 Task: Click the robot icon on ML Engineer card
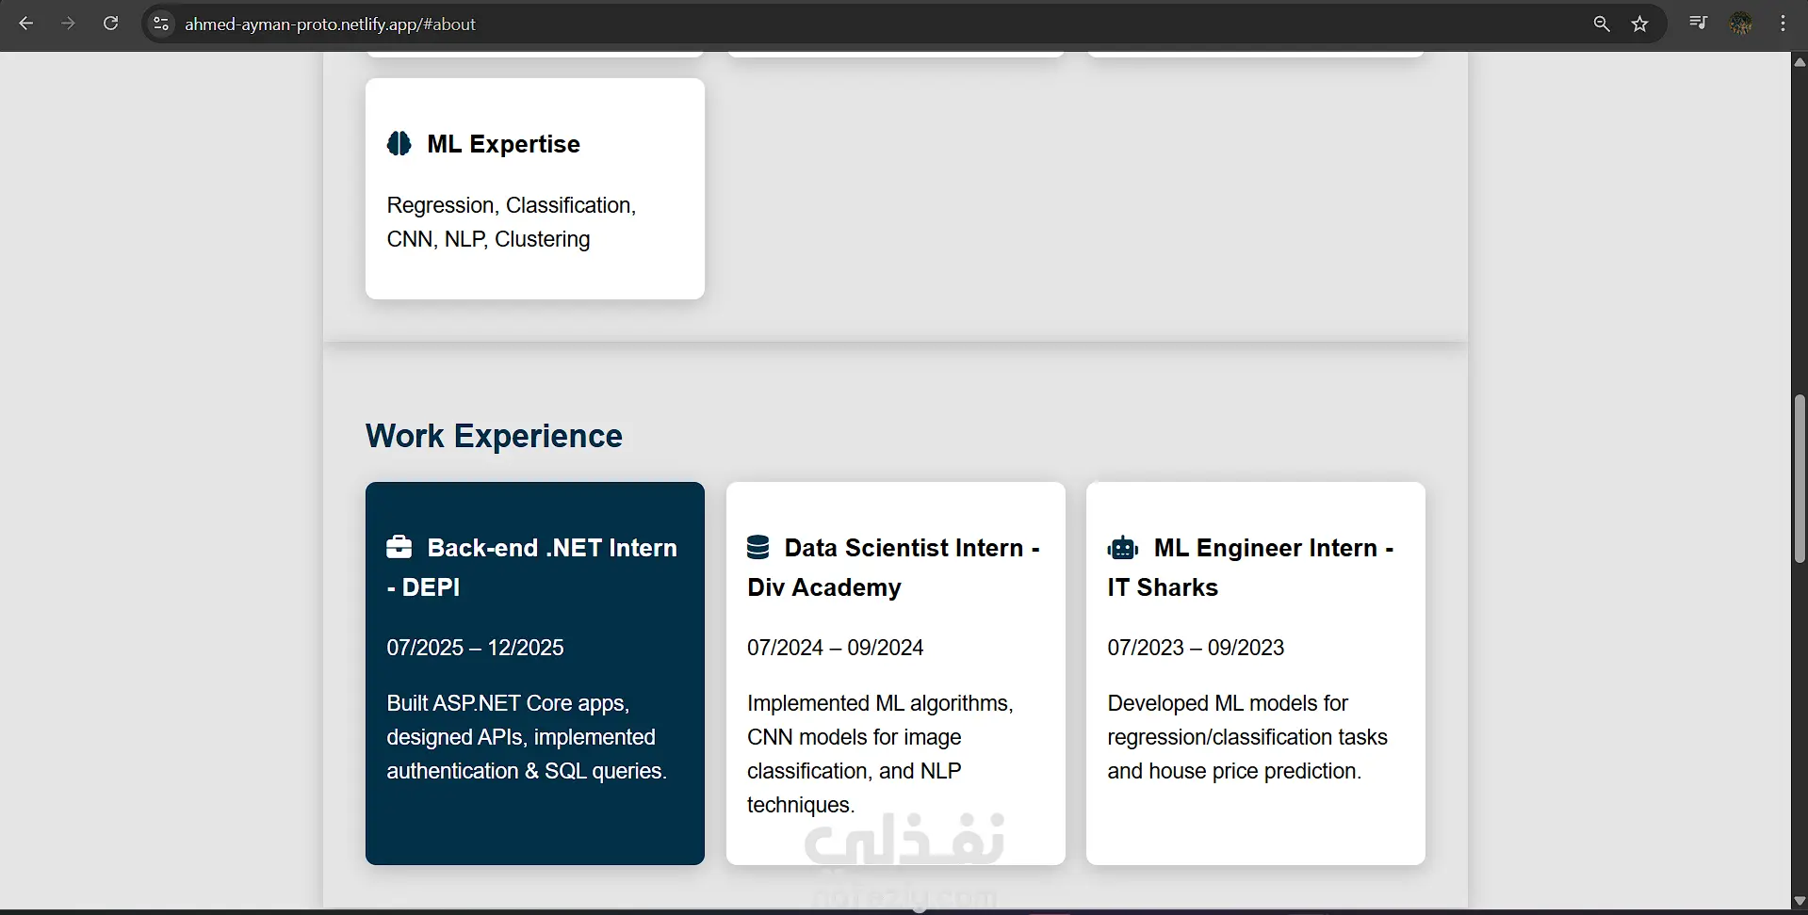[1123, 548]
